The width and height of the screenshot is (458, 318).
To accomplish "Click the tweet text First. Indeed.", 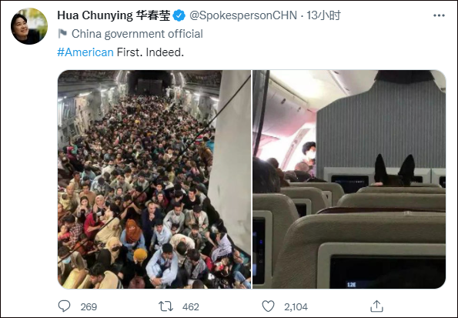I will (x=150, y=52).
